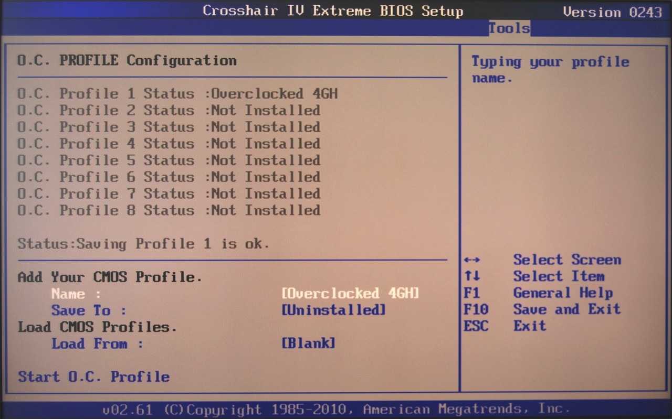Click the Load From label
Viewport: 672px width, 419px height.
(97, 344)
